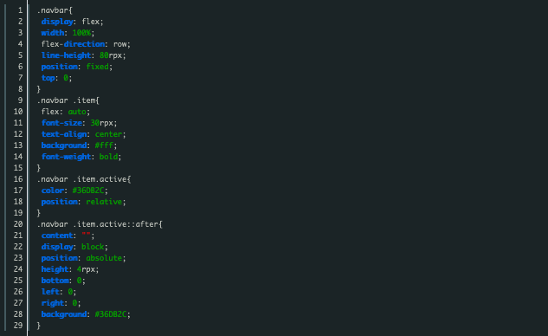The image size is (548, 336).
Task: Click line number 9 in gutter
Action: (20, 100)
